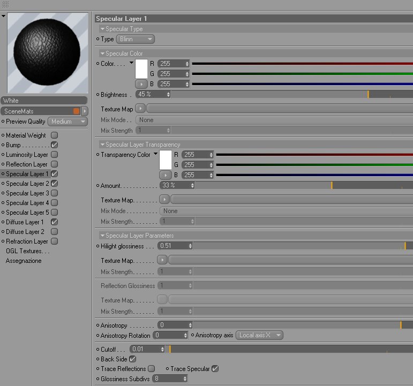This screenshot has width=413, height=386.
Task: Collapse the Specular Color section
Action: [102, 54]
